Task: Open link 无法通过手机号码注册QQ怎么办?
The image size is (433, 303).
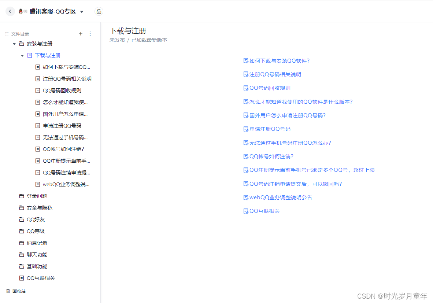Action: 290,143
